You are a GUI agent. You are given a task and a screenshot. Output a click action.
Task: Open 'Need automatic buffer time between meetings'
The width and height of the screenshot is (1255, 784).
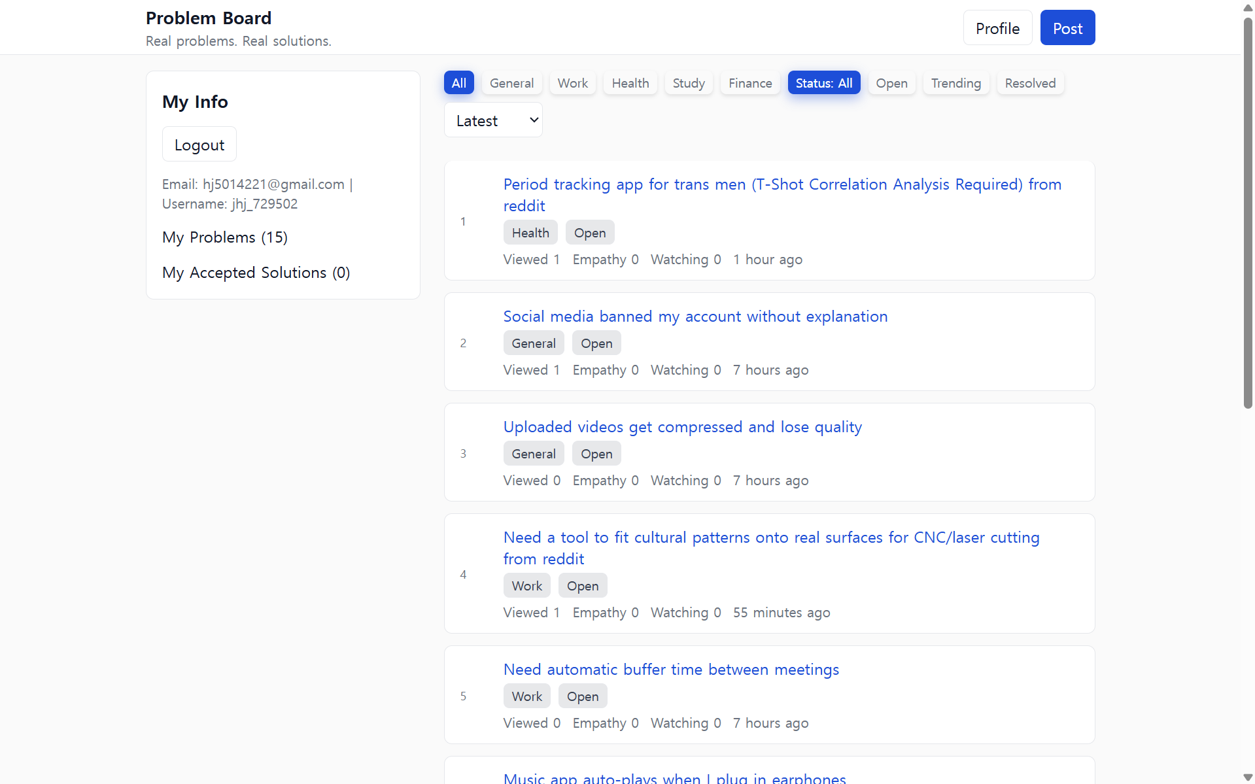(x=671, y=670)
